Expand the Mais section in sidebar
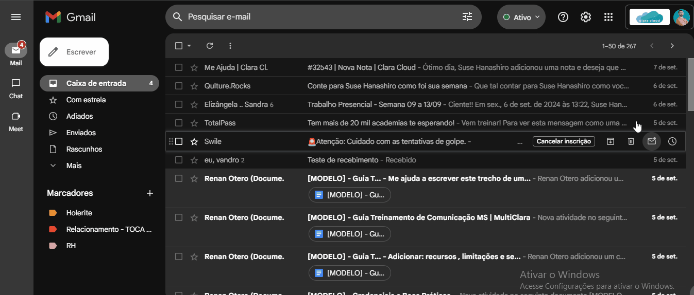This screenshot has width=694, height=295. [x=74, y=165]
